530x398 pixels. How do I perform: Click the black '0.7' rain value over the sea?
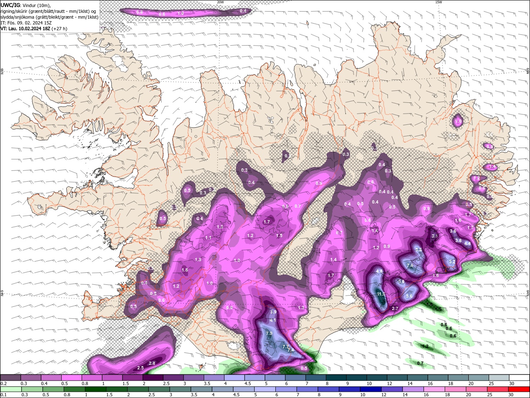click(x=420, y=363)
